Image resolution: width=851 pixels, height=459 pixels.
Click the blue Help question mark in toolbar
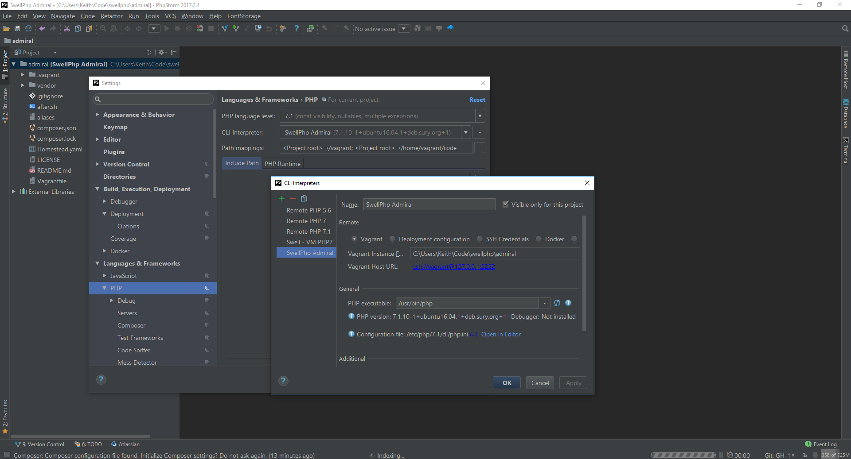point(297,28)
